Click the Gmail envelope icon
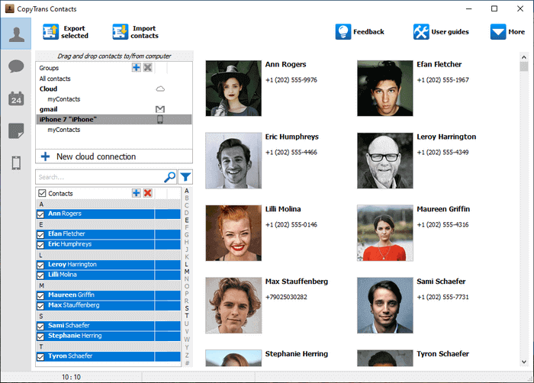 pyautogui.click(x=160, y=109)
